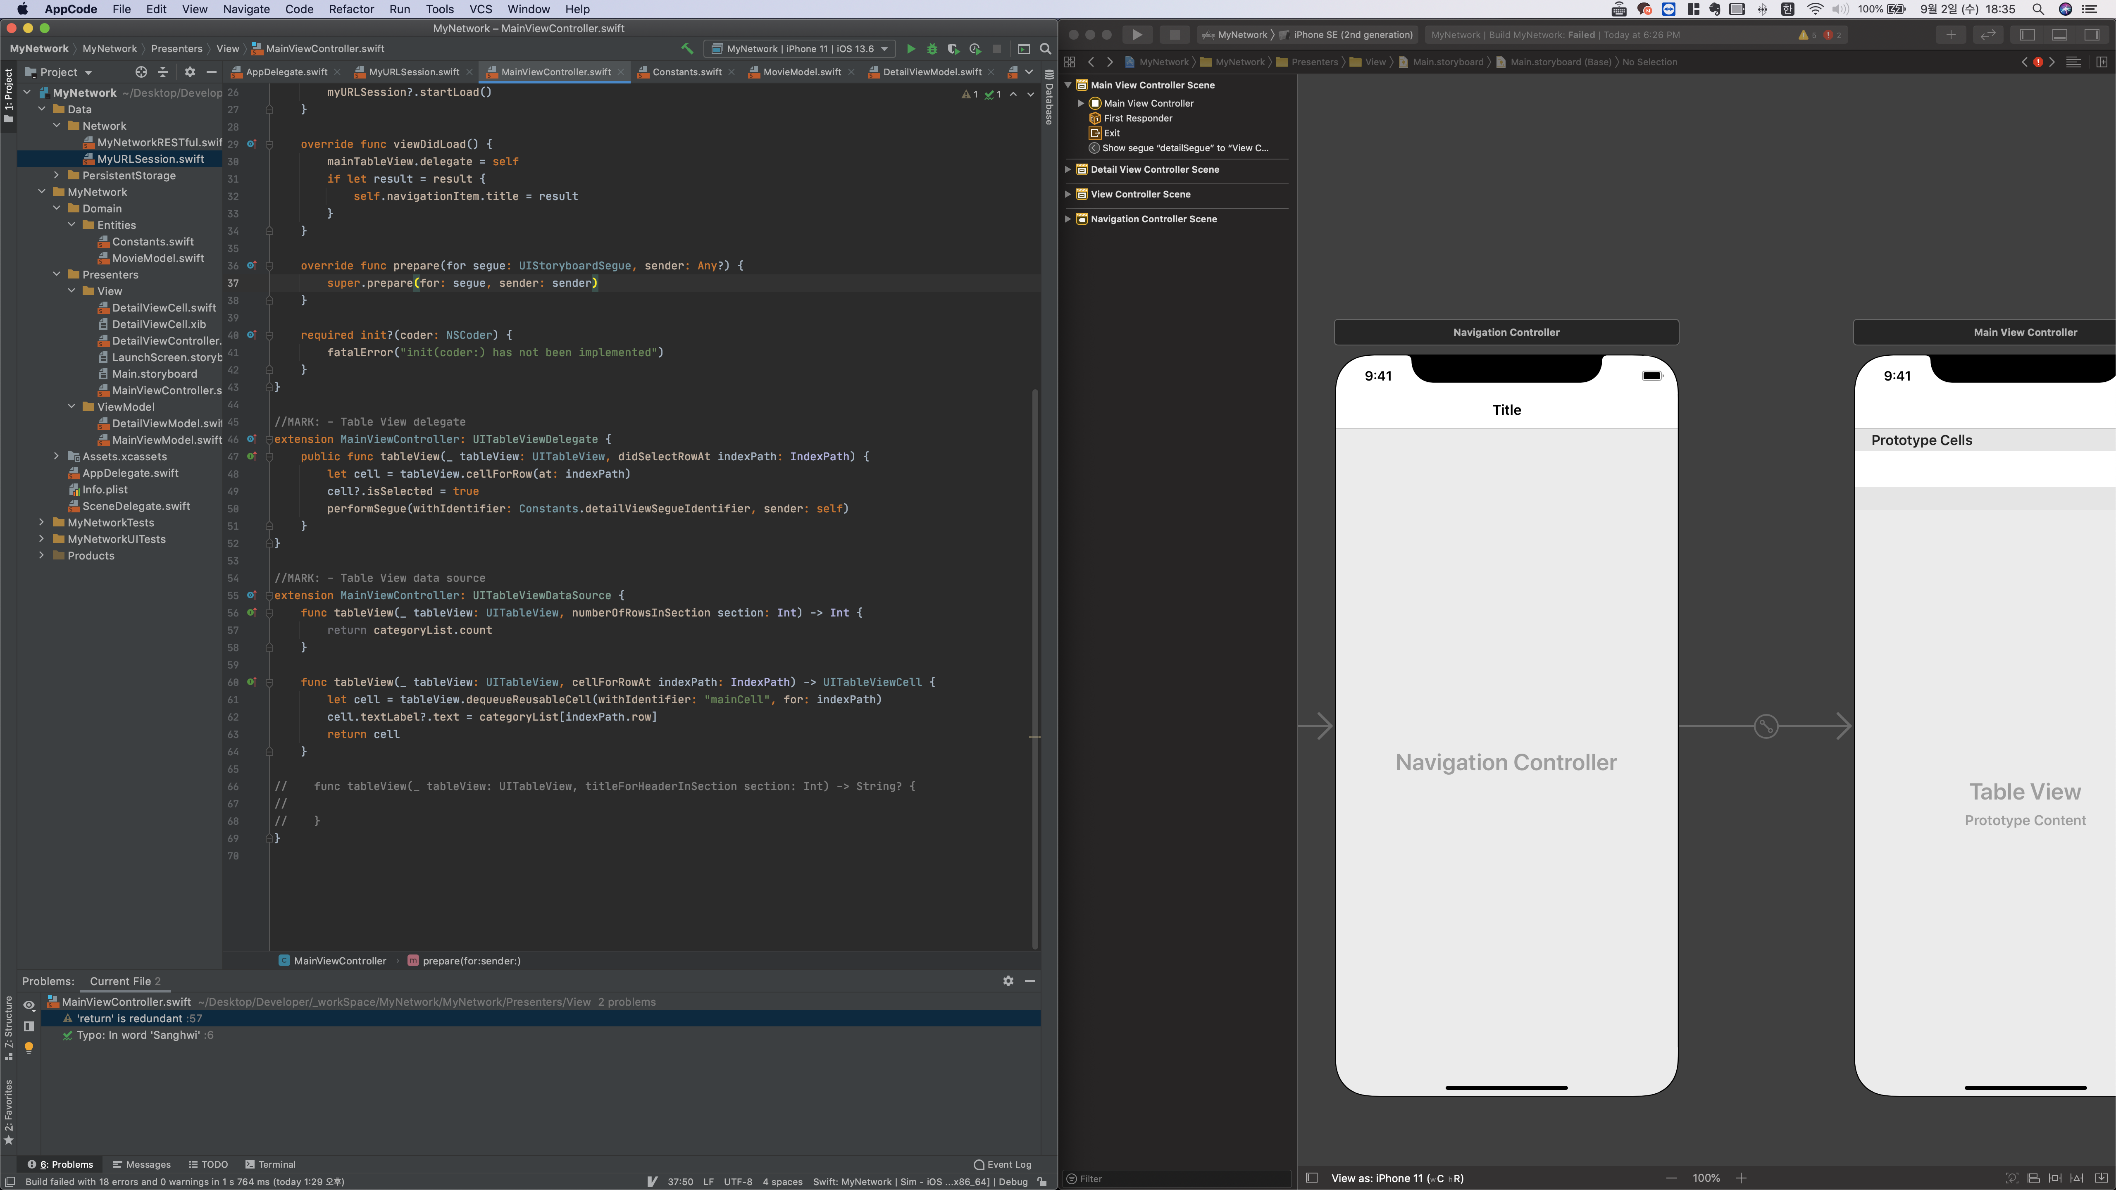Open the Terminal tool window button
Image resolution: width=2116 pixels, height=1190 pixels.
[x=270, y=1164]
